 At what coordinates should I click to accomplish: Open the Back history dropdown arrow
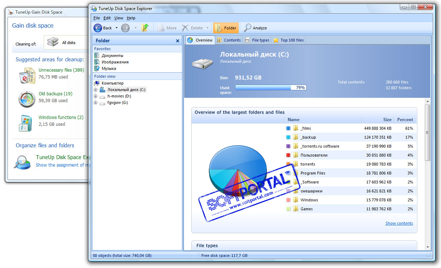click(116, 28)
